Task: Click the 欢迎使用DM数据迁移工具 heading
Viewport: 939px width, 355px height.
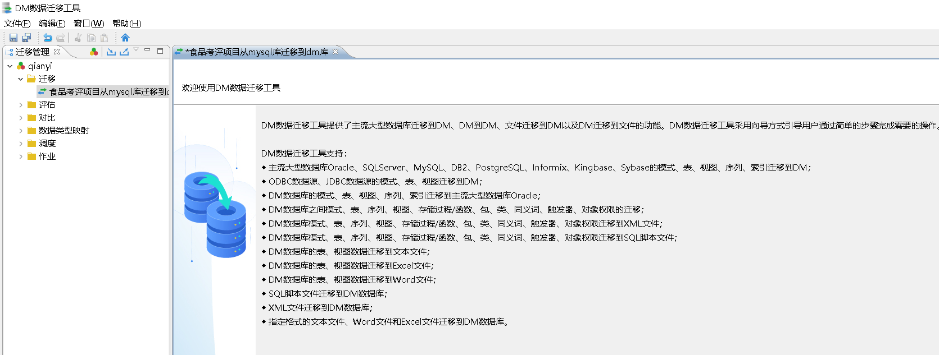Action: tap(231, 87)
